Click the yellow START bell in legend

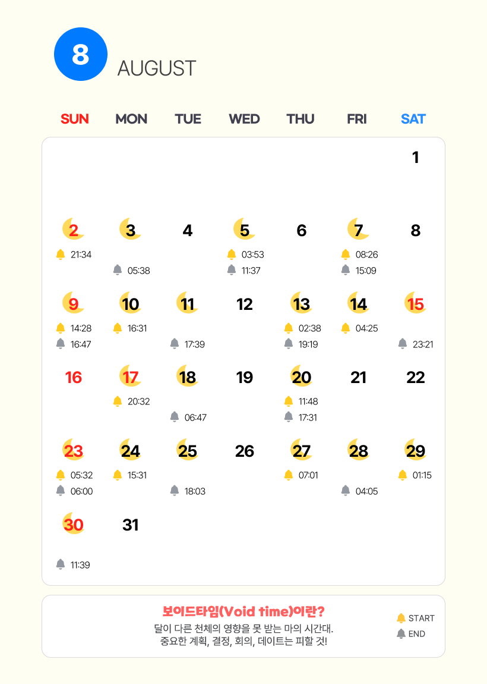(x=401, y=618)
